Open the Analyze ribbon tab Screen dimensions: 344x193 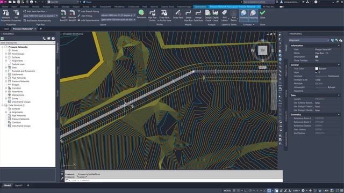46,7
